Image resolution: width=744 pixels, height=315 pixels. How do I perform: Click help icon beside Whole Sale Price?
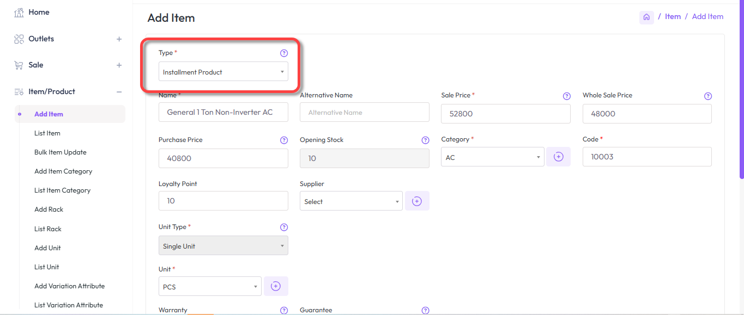pos(707,96)
